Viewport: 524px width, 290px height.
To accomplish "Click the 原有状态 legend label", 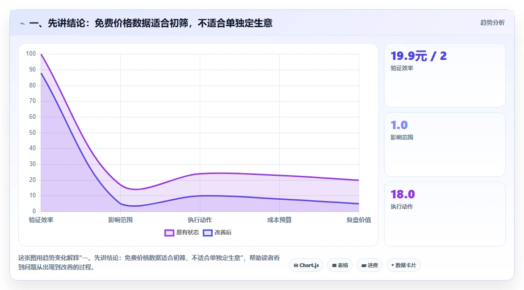I will [x=188, y=232].
